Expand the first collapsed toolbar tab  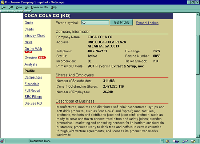[7, 11]
